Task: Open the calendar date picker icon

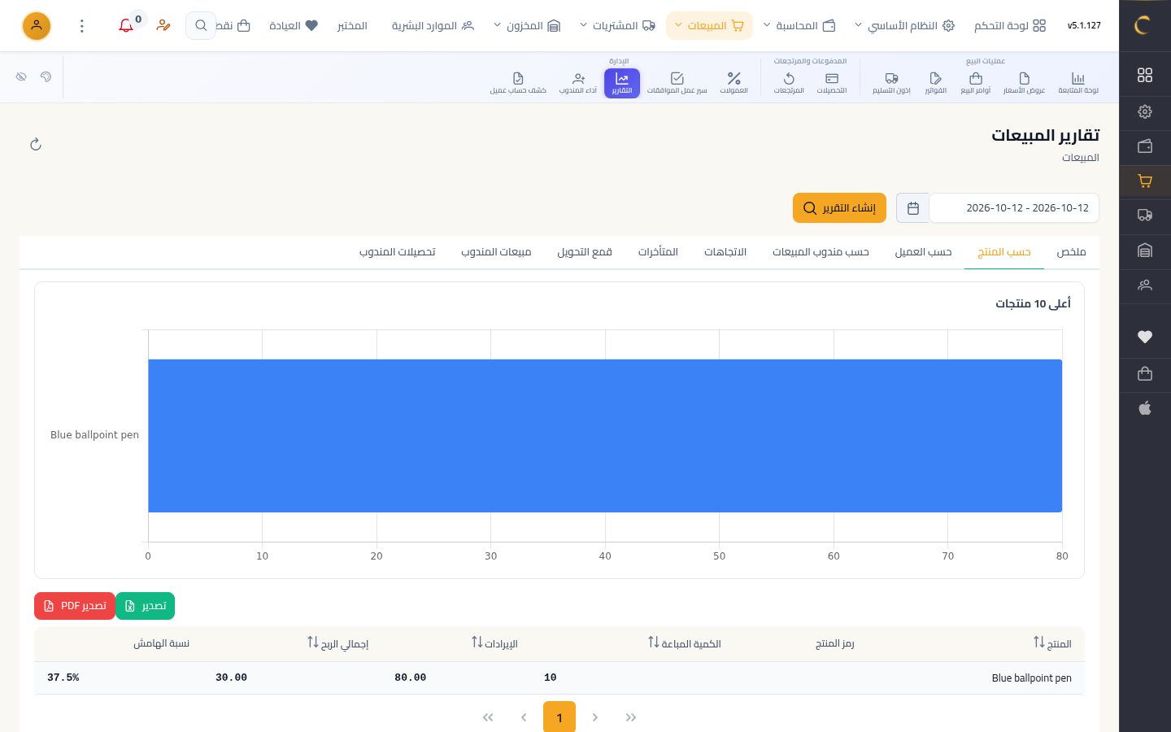Action: click(912, 208)
